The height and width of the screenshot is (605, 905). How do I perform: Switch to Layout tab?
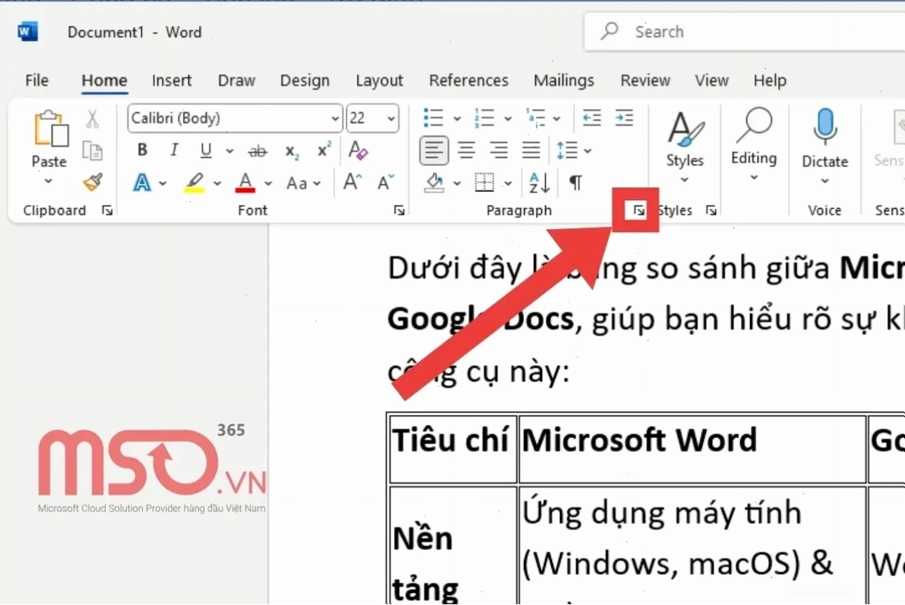coord(380,80)
